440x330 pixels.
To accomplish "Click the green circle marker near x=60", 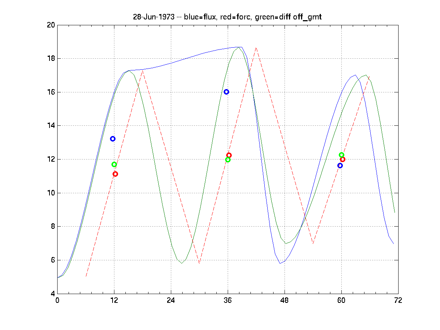I will pyautogui.click(x=341, y=155).
